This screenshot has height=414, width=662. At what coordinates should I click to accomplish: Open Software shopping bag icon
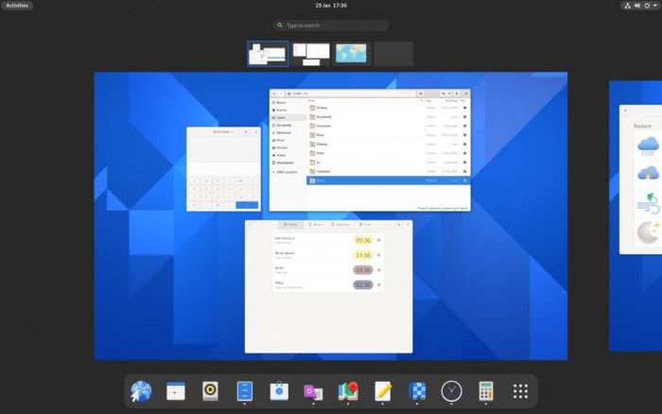tap(279, 391)
